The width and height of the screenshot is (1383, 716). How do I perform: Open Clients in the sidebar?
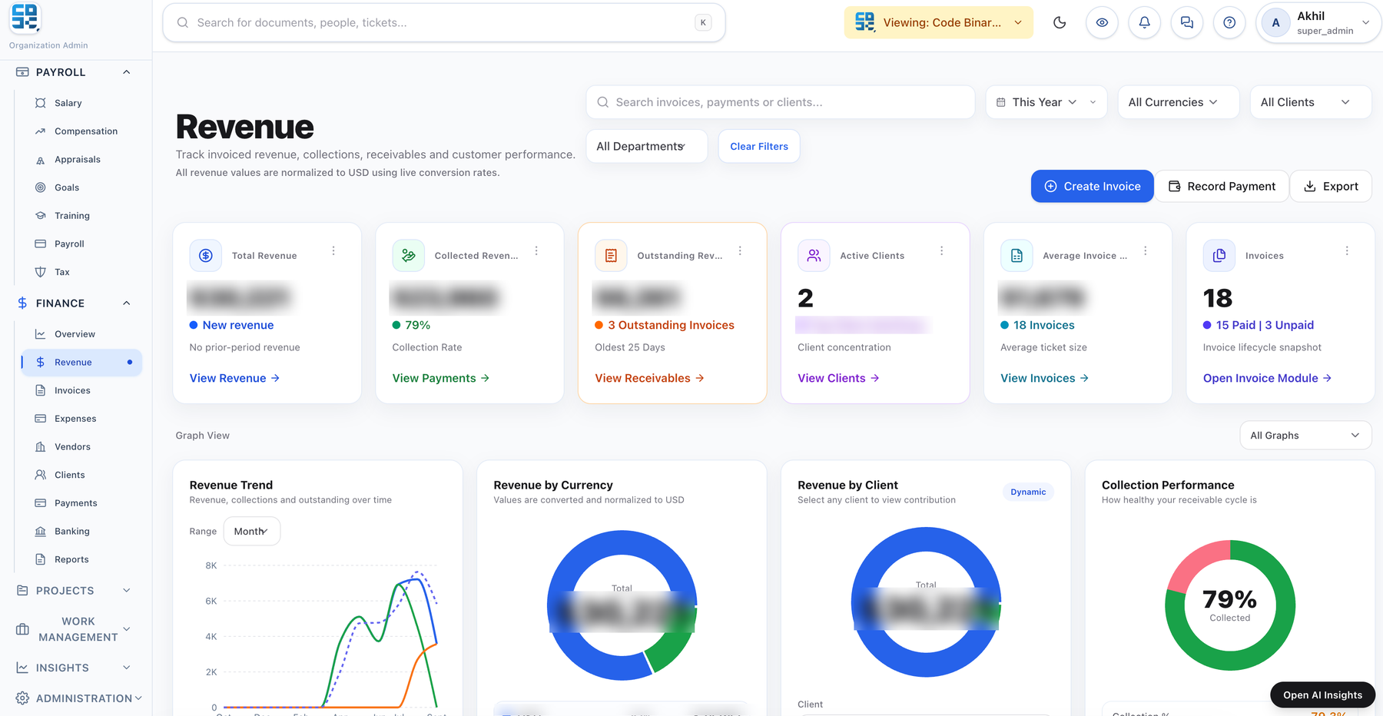point(81,475)
